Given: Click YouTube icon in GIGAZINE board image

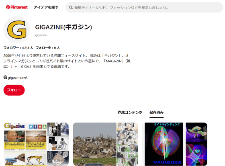Looking at the screenshot, I should (x=40, y=127).
